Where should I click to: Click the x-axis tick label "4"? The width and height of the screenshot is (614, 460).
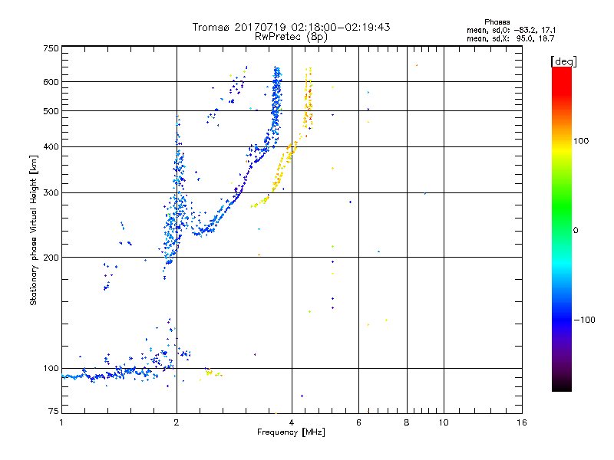[x=292, y=422]
